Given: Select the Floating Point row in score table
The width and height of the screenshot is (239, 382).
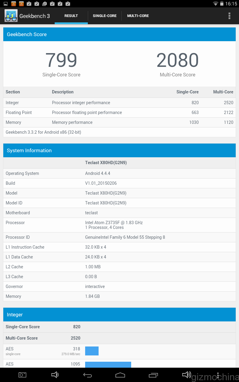Looking at the screenshot, I should click(119, 113).
